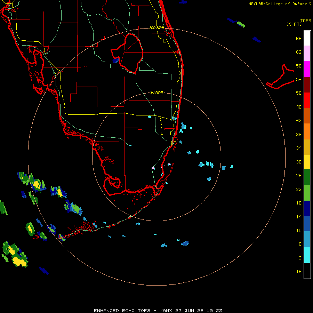
Task: Click the white swatch on the tops scale
Action: pos(307,38)
